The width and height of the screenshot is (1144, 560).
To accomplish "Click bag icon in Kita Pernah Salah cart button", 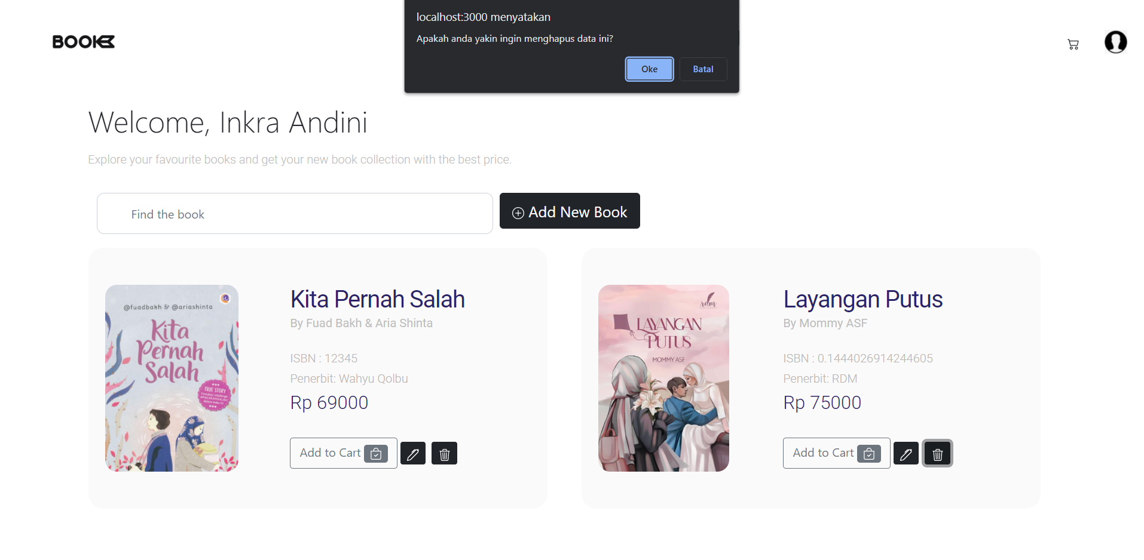I will click(x=376, y=454).
